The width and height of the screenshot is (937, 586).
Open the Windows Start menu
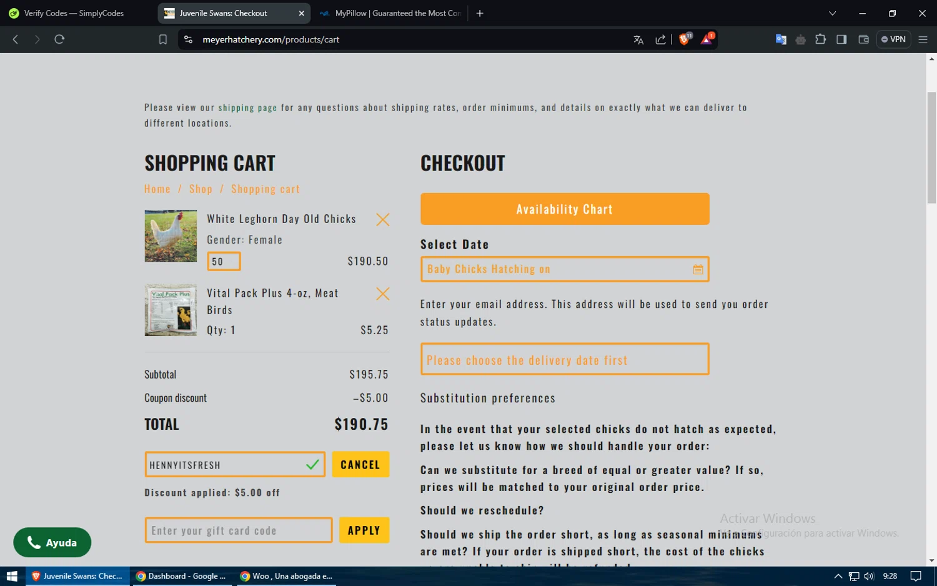pos(12,576)
